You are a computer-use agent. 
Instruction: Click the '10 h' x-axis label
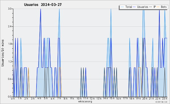tap(79, 99)
